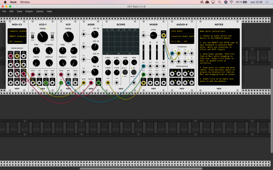Click the Notes module text area
273x170 pixels.
(x=219, y=57)
